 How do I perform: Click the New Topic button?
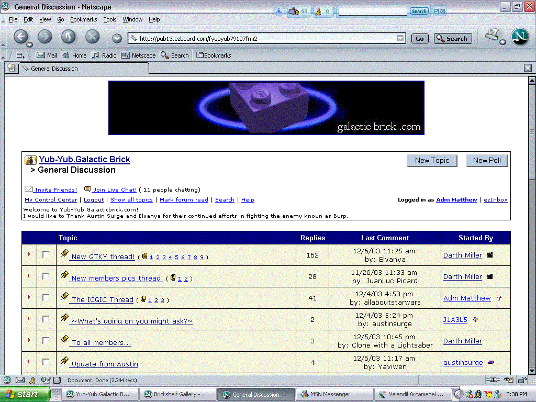tap(432, 161)
